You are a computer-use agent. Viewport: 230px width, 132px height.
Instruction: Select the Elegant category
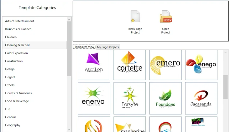point(35,77)
